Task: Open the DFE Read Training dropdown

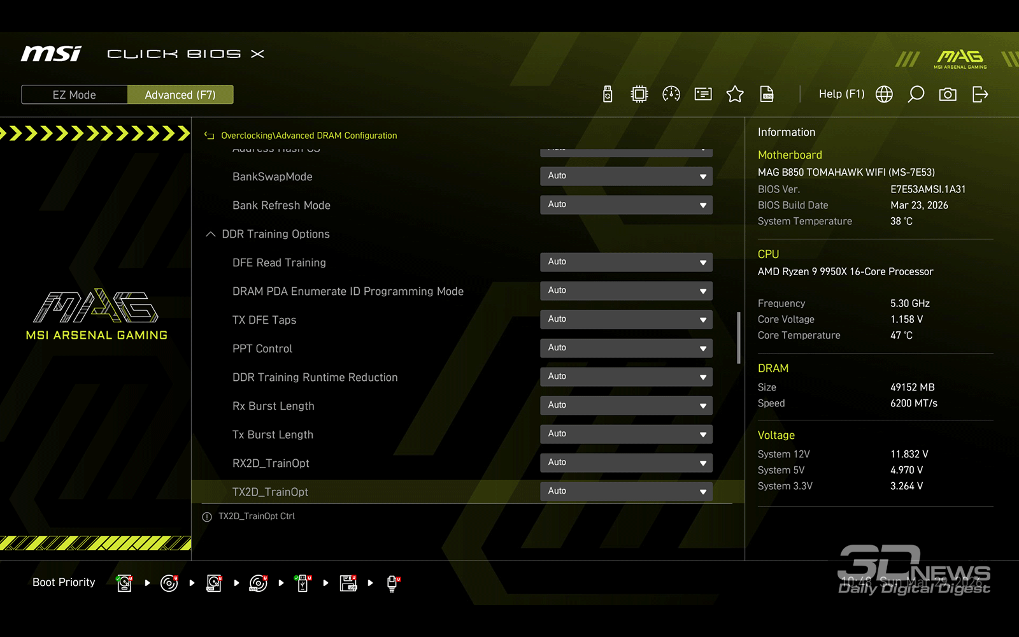Action: coord(626,262)
